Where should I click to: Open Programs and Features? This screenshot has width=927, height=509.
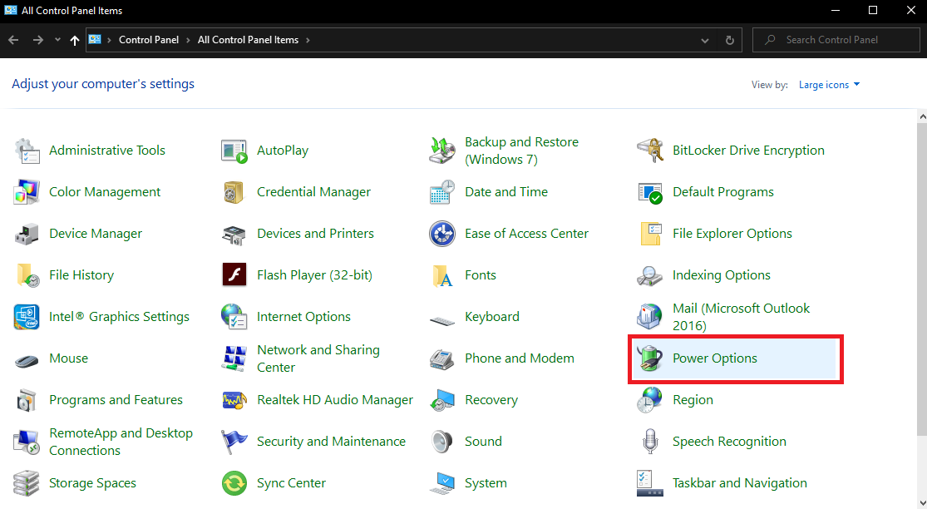pyautogui.click(x=114, y=399)
